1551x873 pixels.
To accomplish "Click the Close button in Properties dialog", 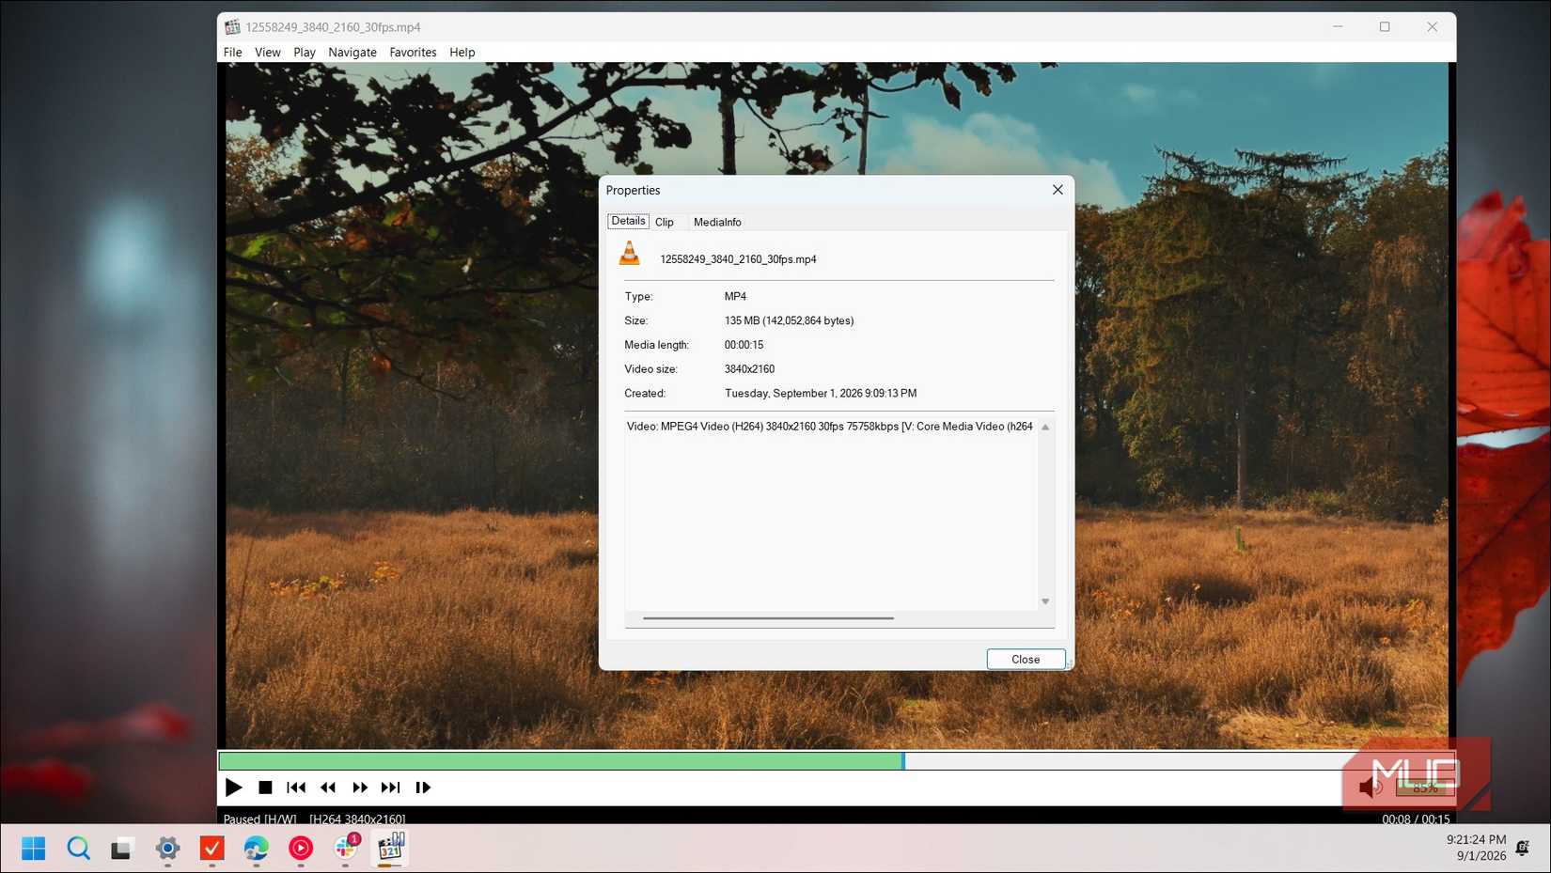I will point(1026,660).
